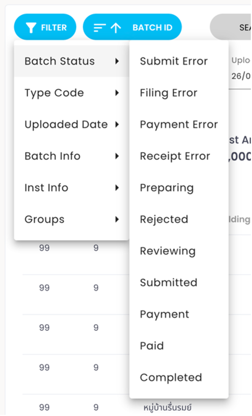Select Payment Error status option
Viewport: 252px width, 416px height.
pyautogui.click(x=179, y=125)
